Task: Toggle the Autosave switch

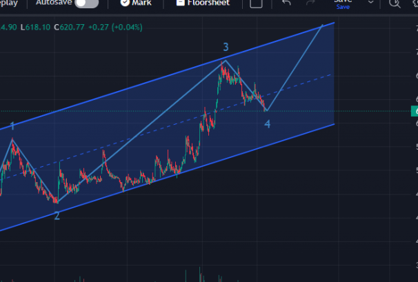Action: coord(86,3)
